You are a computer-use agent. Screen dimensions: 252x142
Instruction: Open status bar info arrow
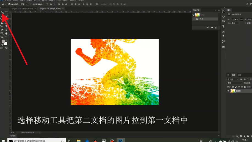pyautogui.click(x=40, y=132)
